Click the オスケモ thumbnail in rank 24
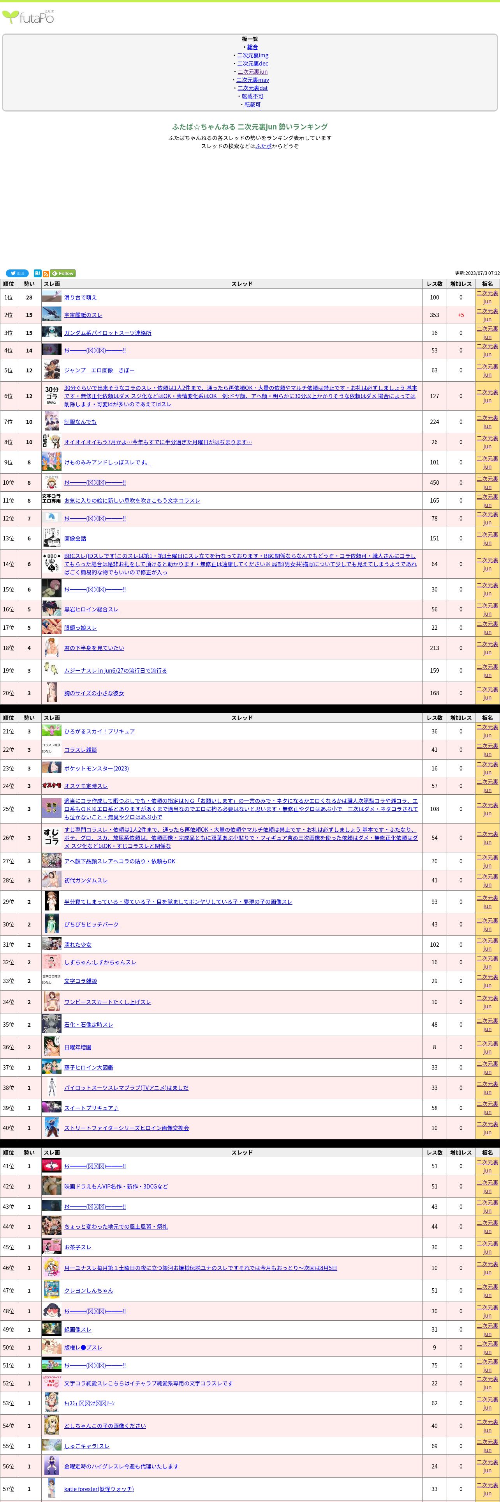This screenshot has height=1502, width=500. [x=52, y=785]
